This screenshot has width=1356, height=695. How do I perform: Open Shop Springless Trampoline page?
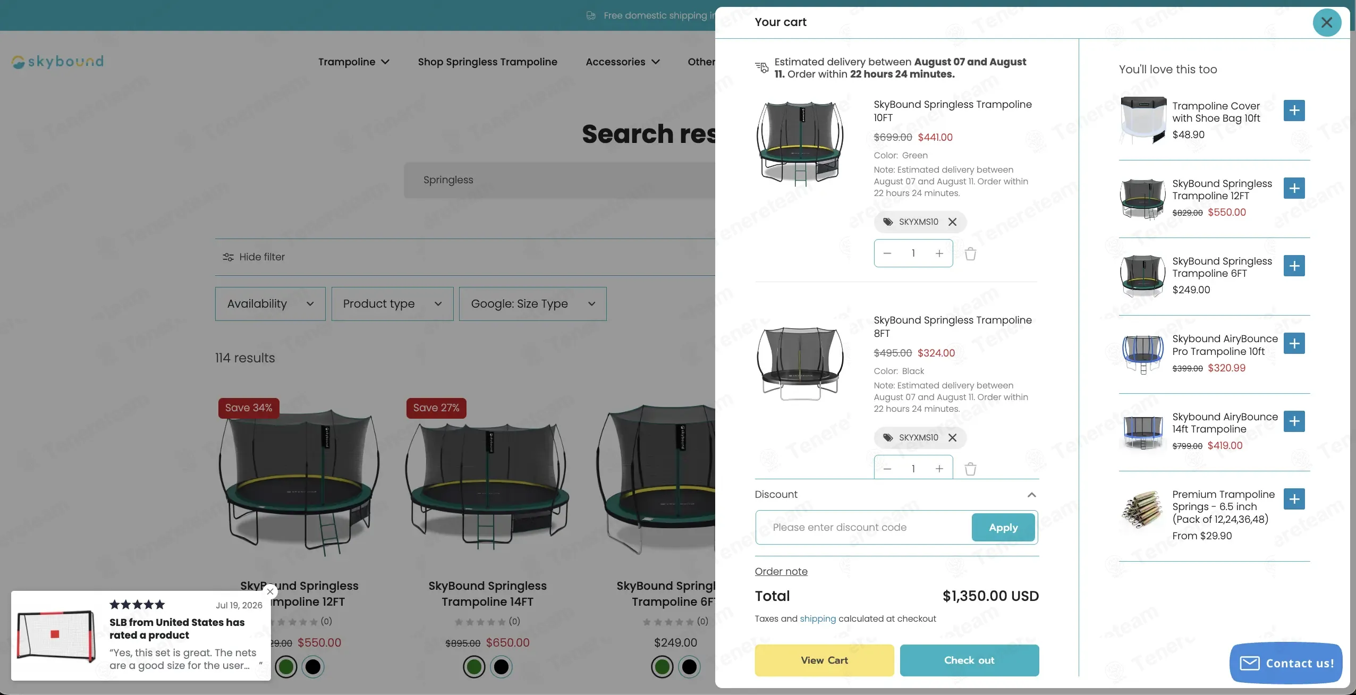tap(487, 62)
